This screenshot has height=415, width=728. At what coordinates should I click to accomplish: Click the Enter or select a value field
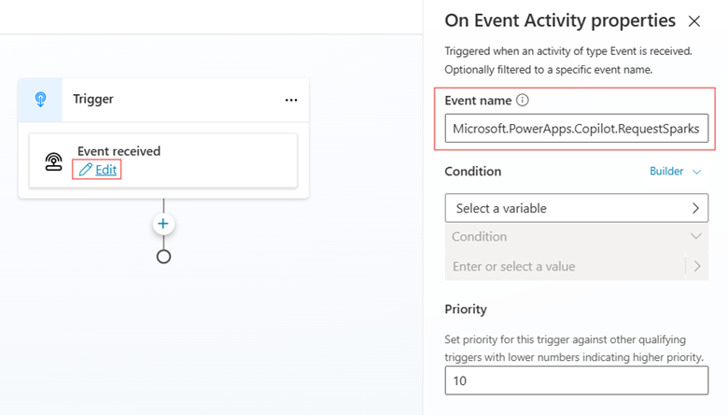(565, 267)
